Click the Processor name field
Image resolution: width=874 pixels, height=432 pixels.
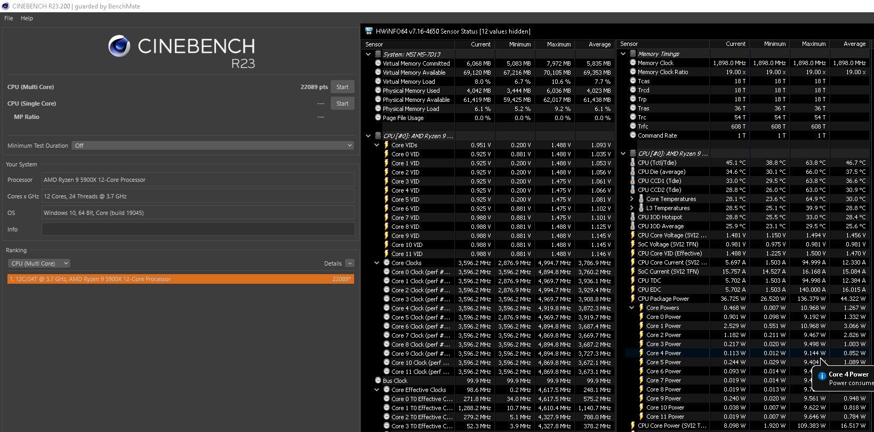pos(198,180)
